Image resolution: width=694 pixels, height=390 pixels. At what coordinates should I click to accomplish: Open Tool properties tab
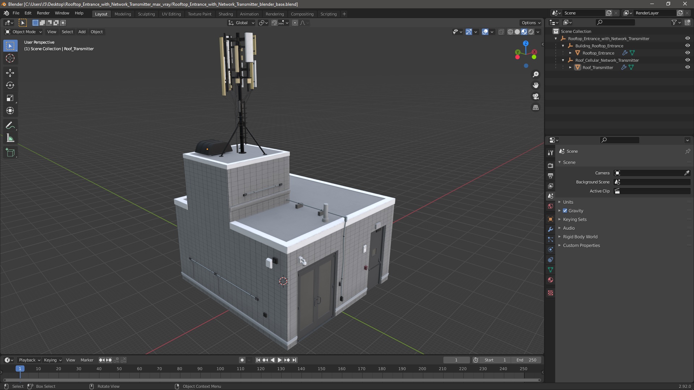tap(551, 153)
